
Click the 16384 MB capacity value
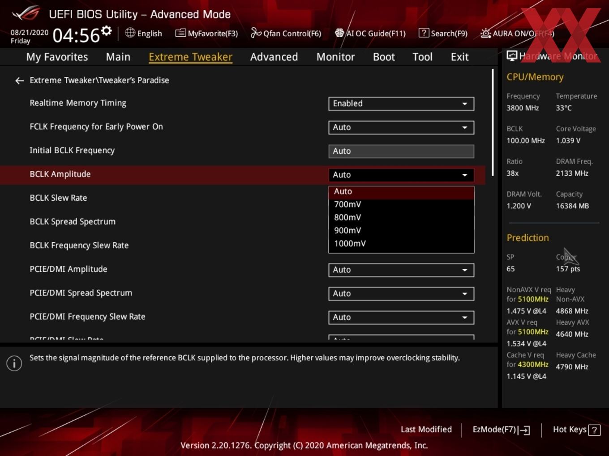572,206
